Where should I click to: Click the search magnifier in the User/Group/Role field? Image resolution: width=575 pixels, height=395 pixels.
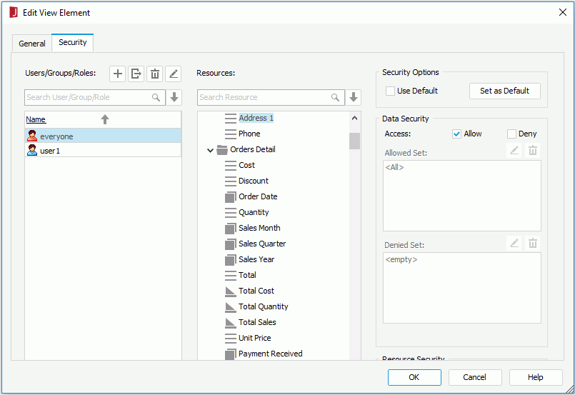click(x=156, y=97)
